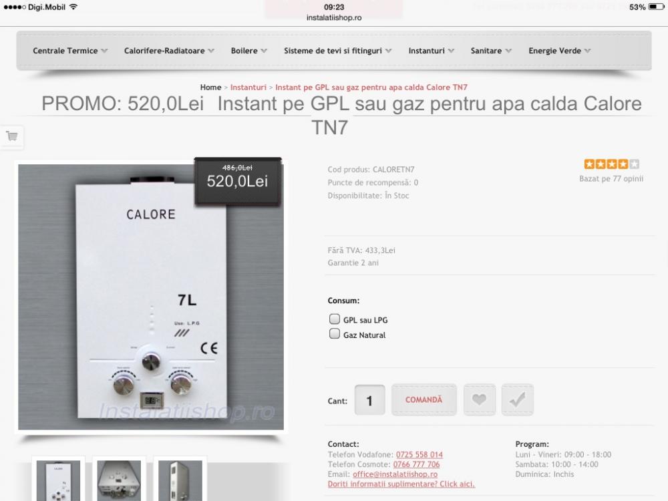
Task: Click the compare checkmark icon button
Action: (x=517, y=399)
